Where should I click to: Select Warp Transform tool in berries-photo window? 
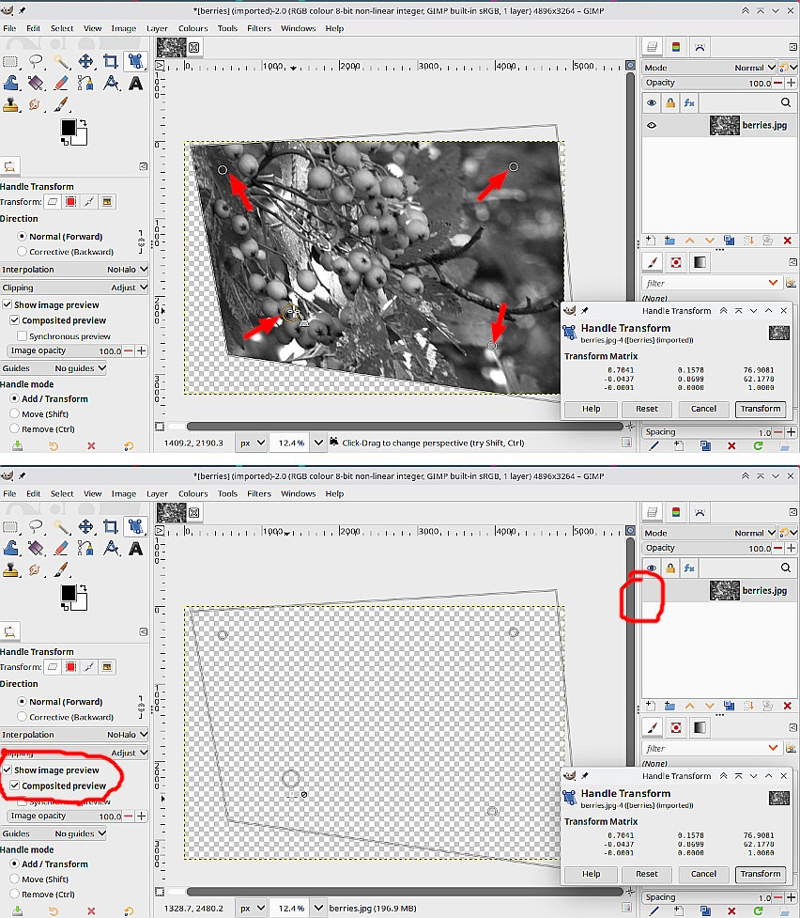click(x=10, y=83)
